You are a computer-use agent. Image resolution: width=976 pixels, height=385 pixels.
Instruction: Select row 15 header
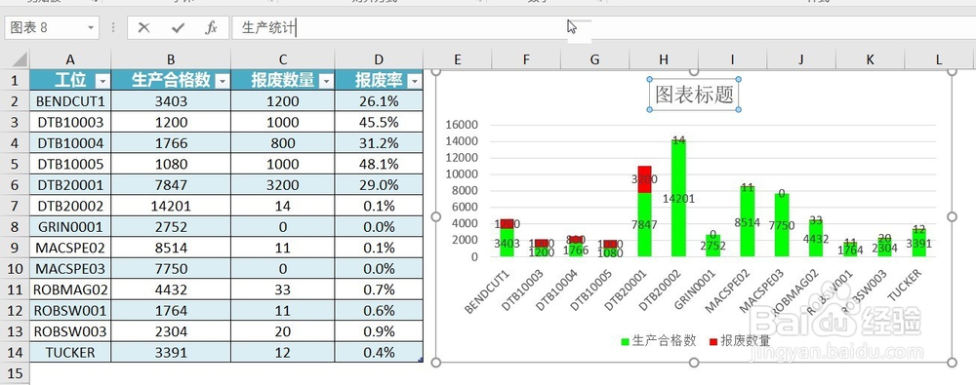point(15,373)
